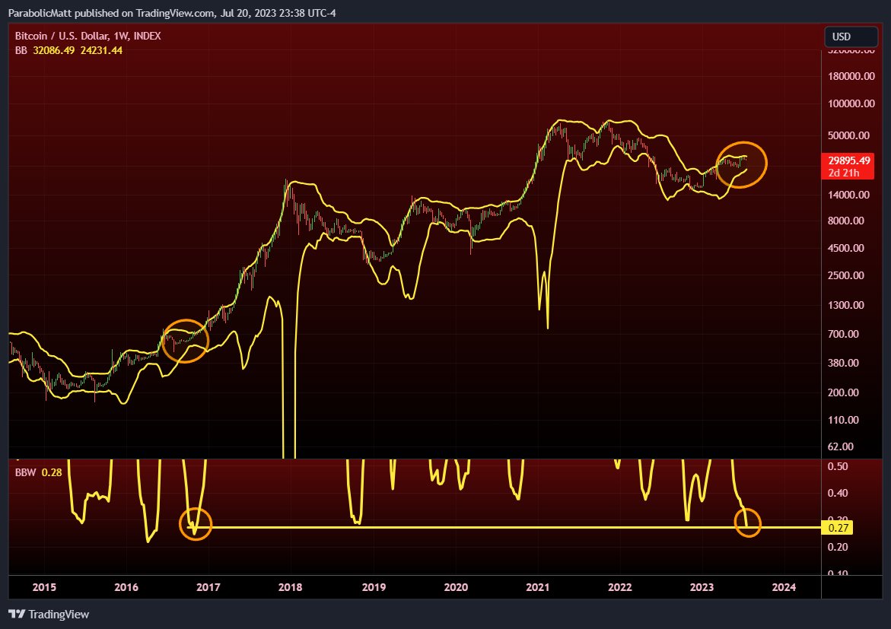Click the 0.40 BBW scale label
This screenshot has height=629, width=891.
(838, 493)
